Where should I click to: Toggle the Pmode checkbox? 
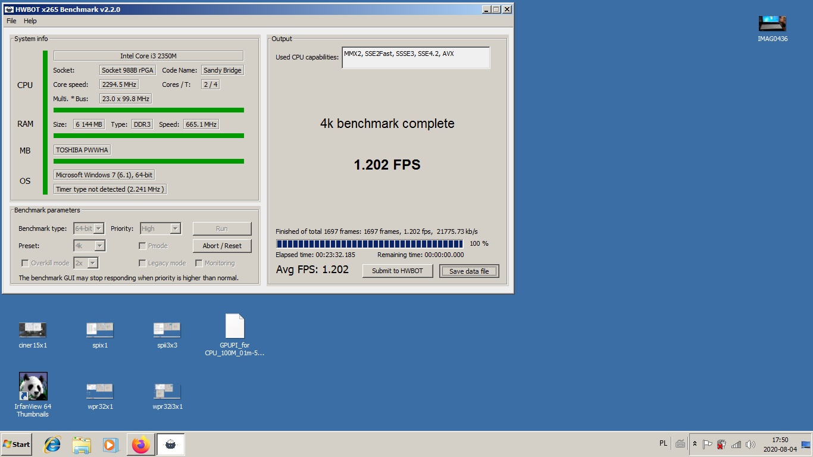pos(142,246)
